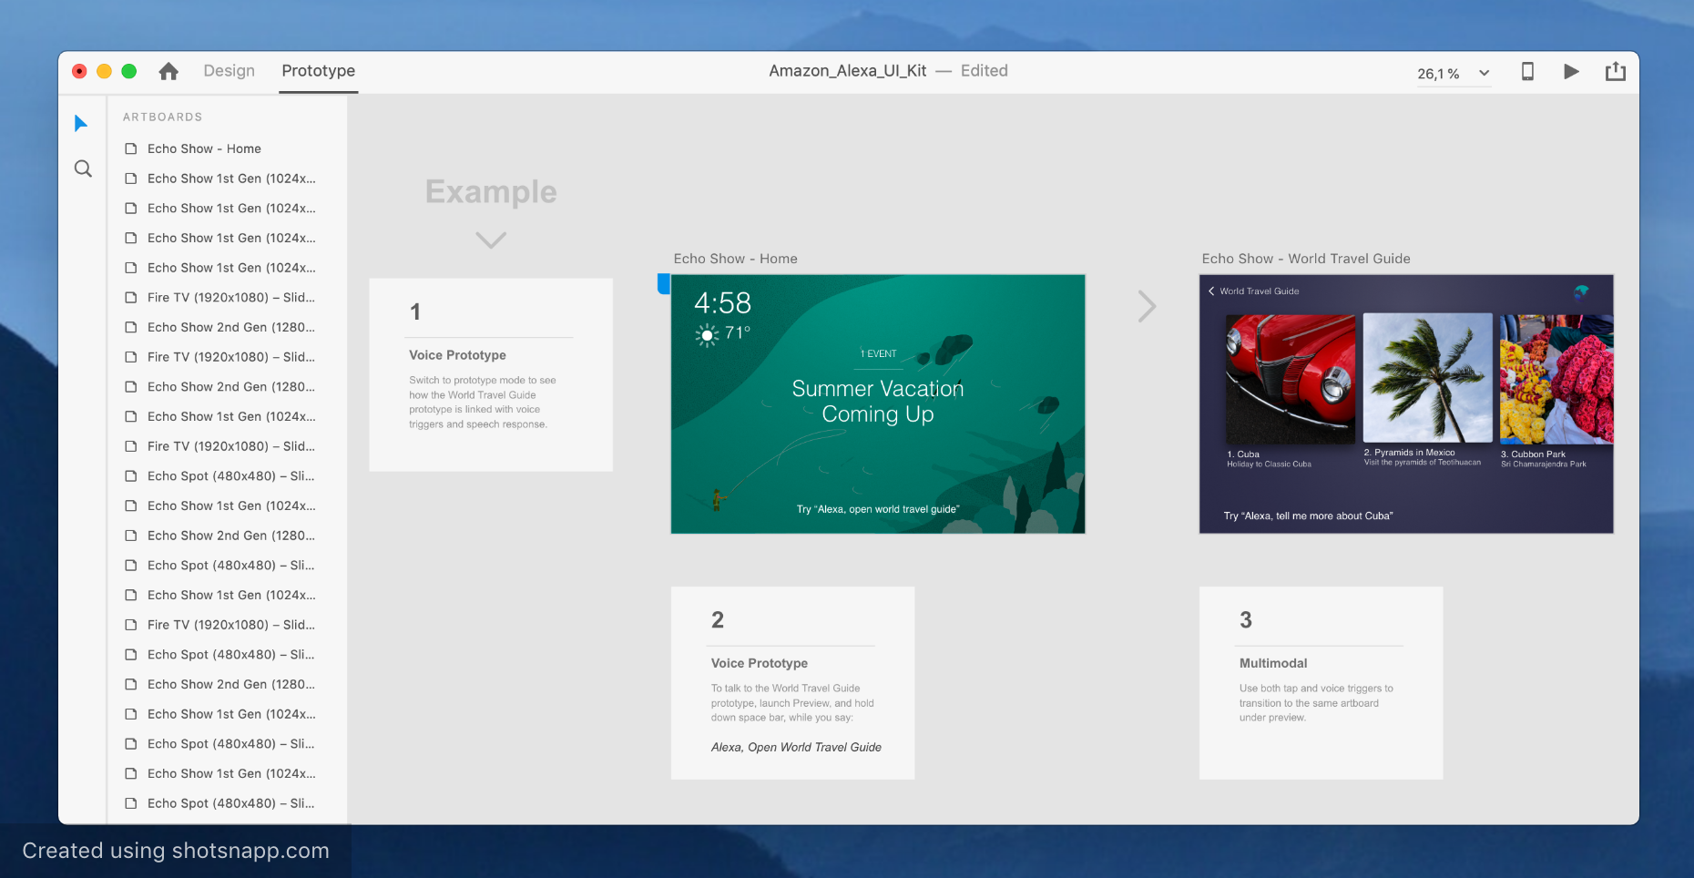The height and width of the screenshot is (878, 1694).
Task: Click the Sri Chamarajendra Park subtitle
Action: pos(1544,465)
